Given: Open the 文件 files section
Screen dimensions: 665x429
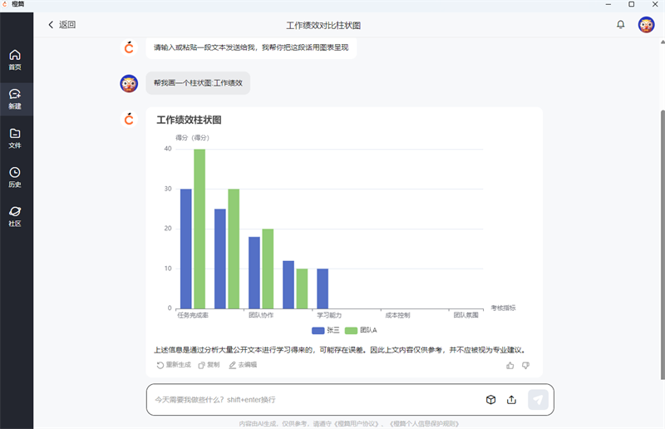Looking at the screenshot, I should (15, 137).
